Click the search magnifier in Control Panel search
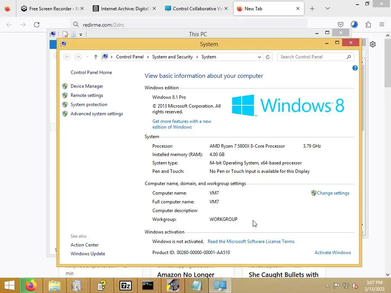Screen dimensions: 391x293 pos(349,57)
